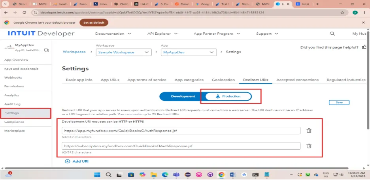
Task: Open the Basic app info tab
Action: coord(79,80)
